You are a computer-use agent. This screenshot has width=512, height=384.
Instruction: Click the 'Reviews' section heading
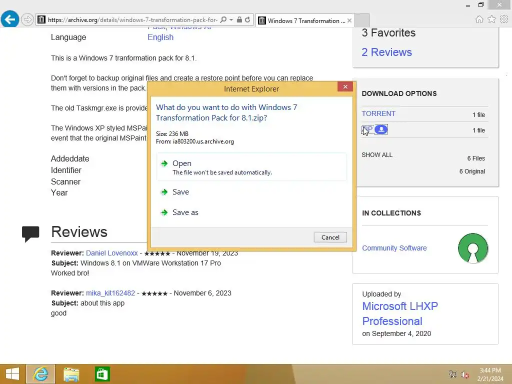click(79, 232)
